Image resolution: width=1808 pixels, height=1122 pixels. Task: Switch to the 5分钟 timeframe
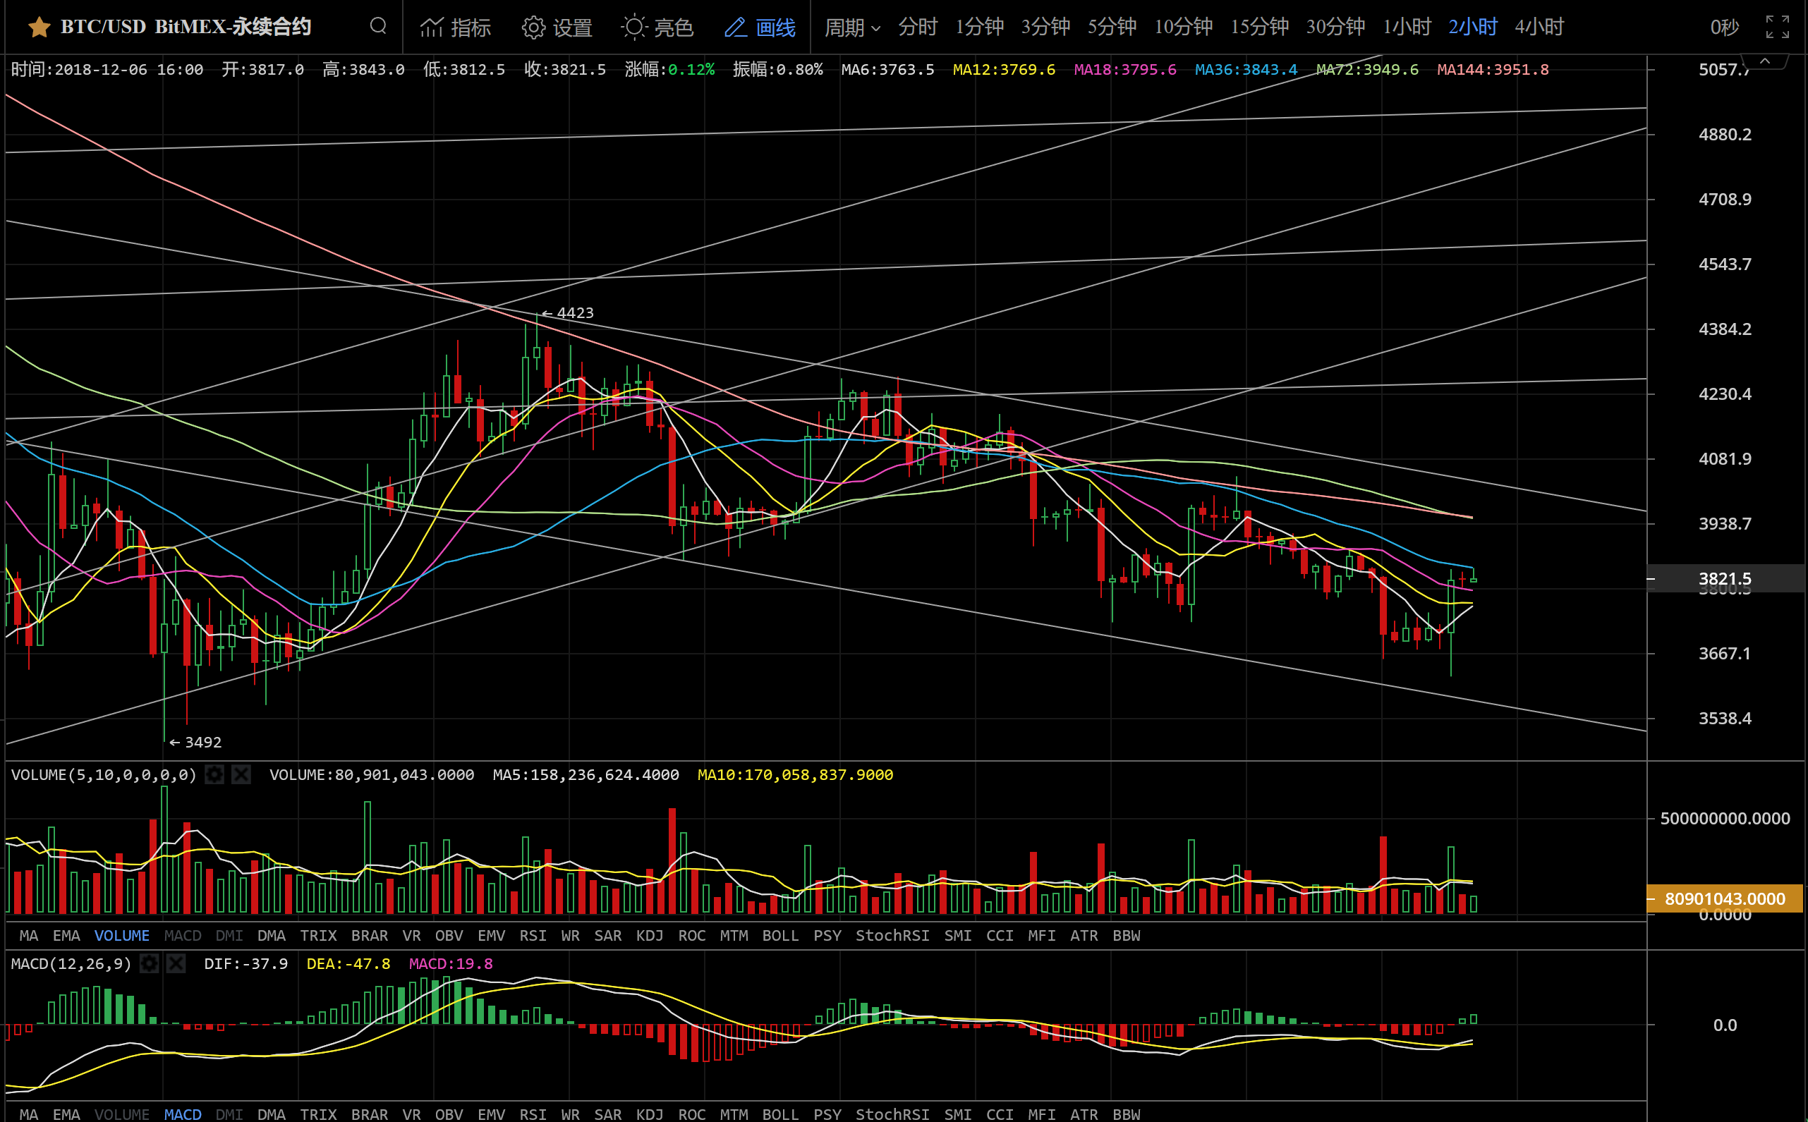pos(1112,28)
